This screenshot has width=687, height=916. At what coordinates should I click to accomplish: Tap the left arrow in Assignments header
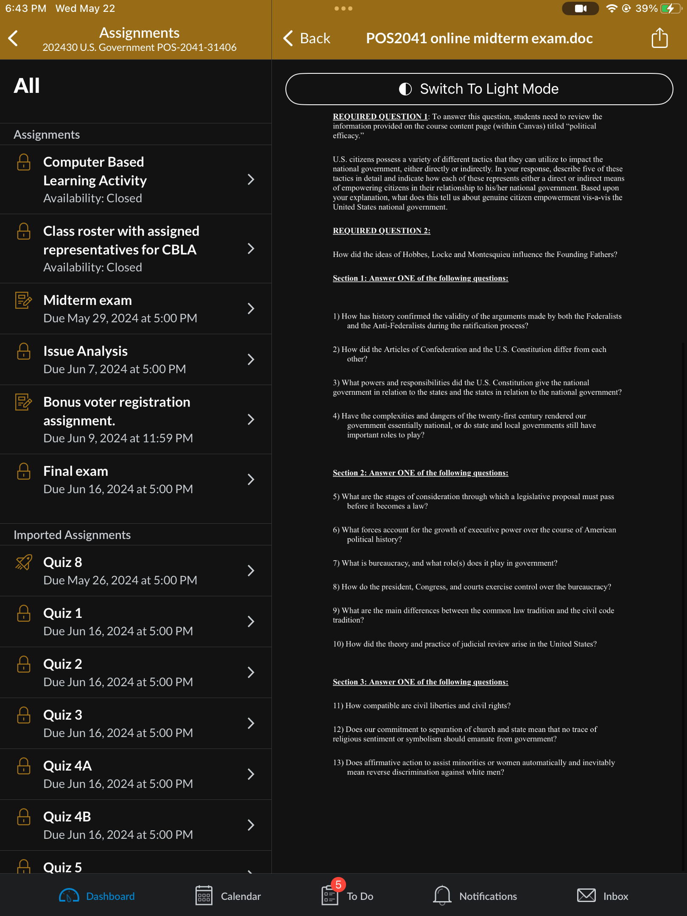click(x=13, y=38)
